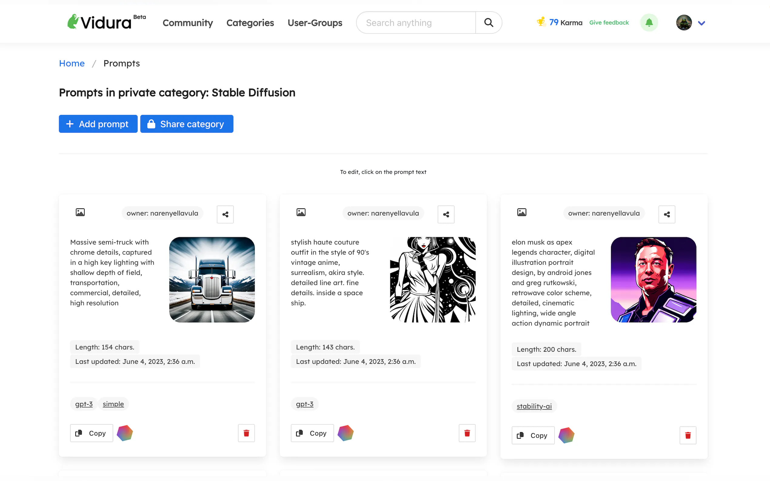Click the colorful hexagon on the truck card

point(125,433)
